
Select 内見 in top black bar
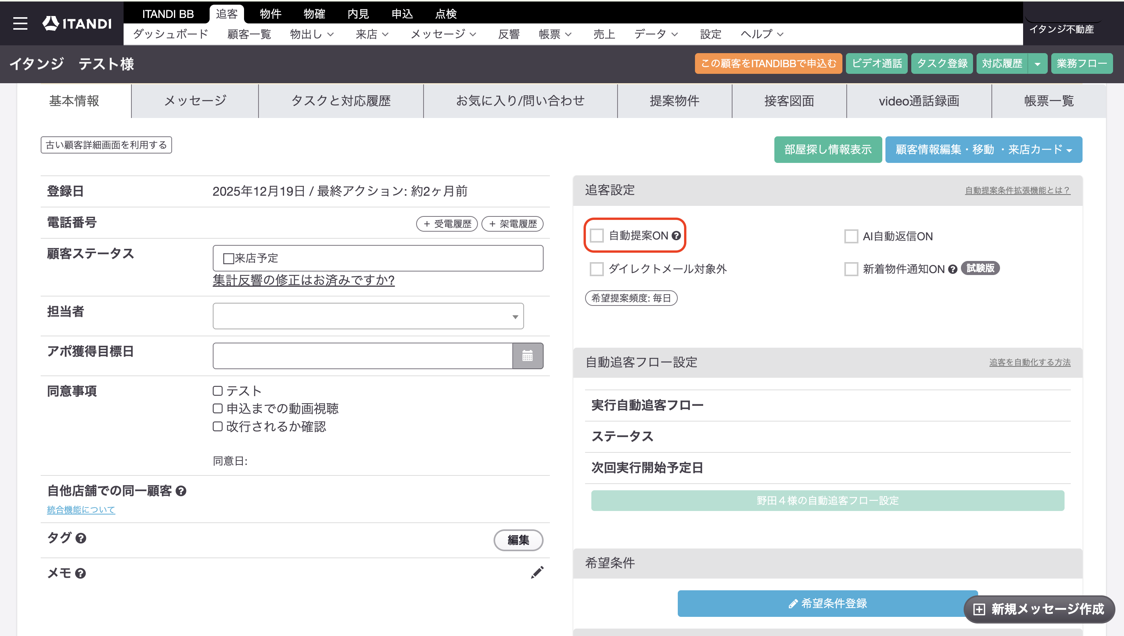click(x=358, y=14)
